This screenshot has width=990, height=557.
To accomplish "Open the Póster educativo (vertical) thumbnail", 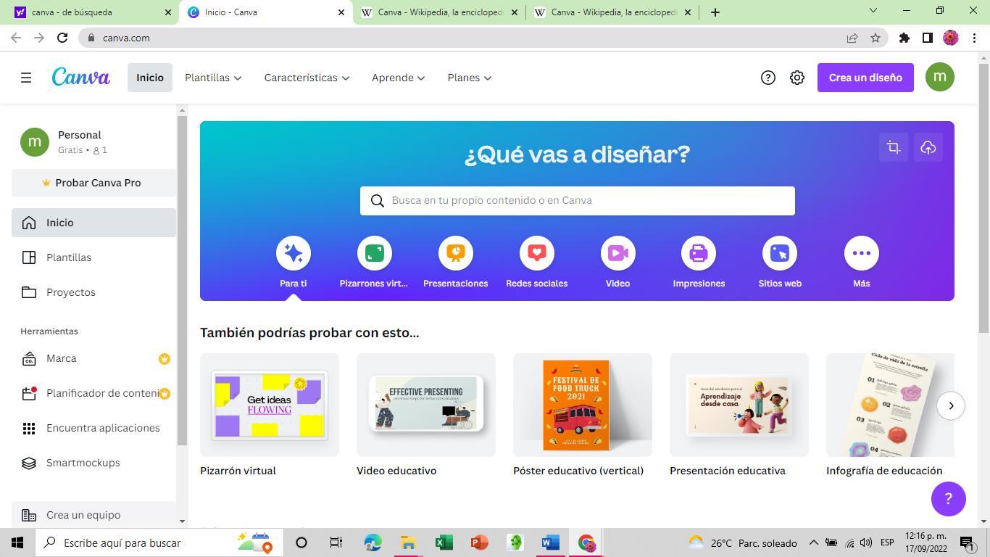I will 583,405.
